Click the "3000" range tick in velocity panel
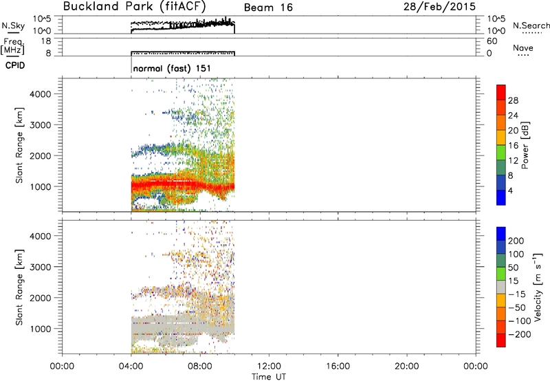This screenshot has height=381, width=550. (x=40, y=268)
